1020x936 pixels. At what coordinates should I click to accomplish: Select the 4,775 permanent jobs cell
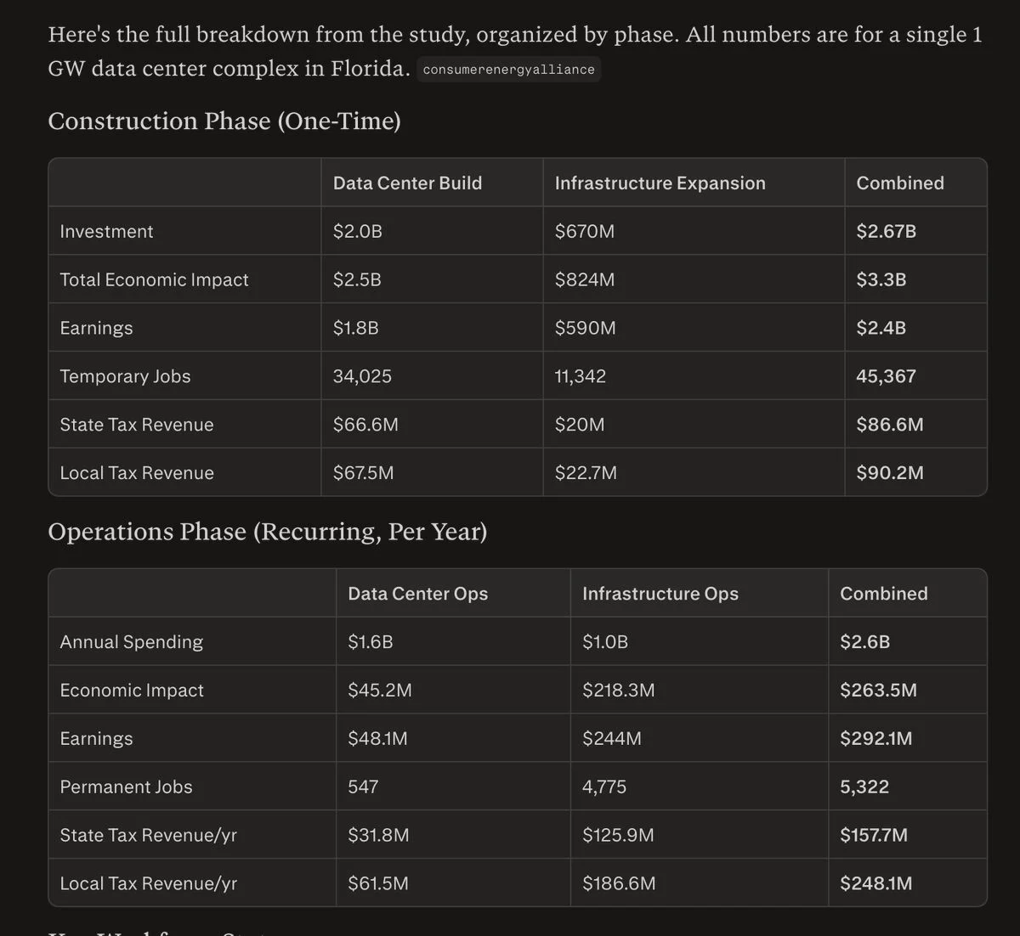coord(603,787)
